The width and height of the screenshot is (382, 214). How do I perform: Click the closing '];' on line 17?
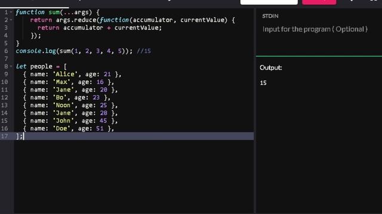point(19,136)
